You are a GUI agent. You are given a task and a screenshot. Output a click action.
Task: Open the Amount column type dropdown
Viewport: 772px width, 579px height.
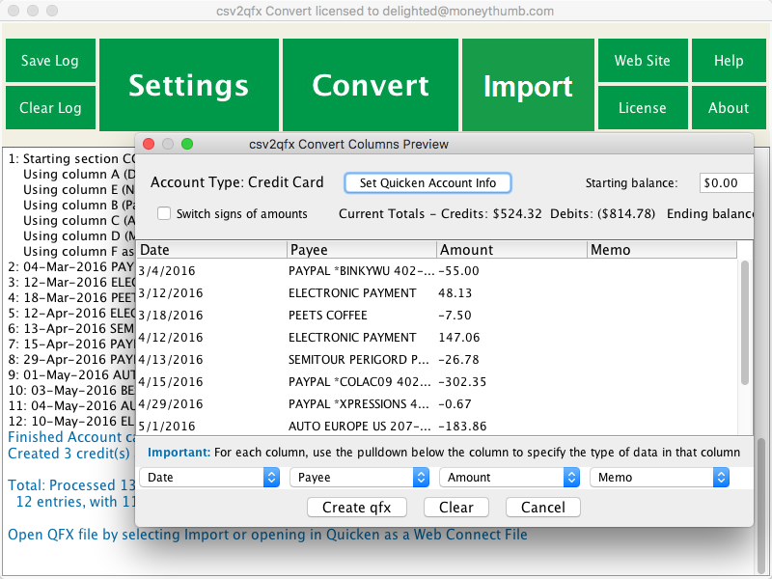pos(510,478)
